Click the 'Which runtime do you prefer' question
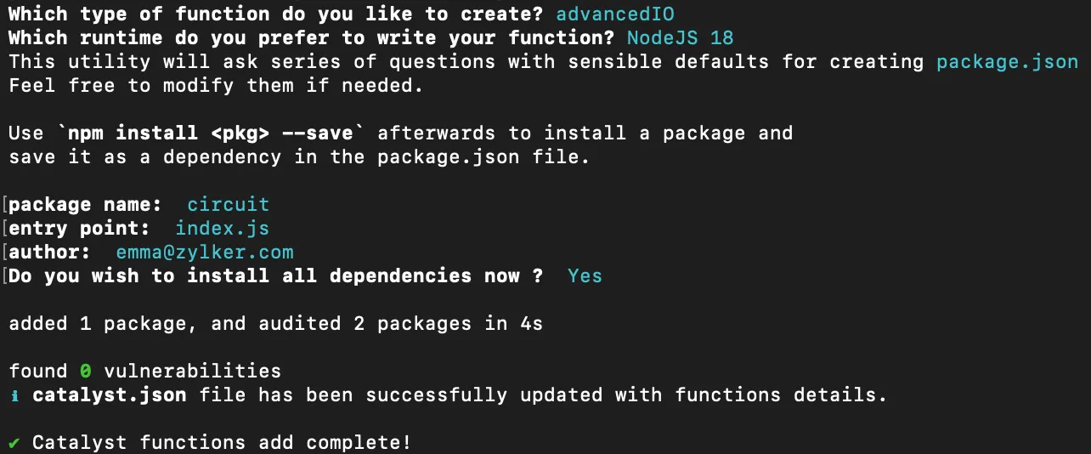This screenshot has height=454, width=1091. point(311,38)
